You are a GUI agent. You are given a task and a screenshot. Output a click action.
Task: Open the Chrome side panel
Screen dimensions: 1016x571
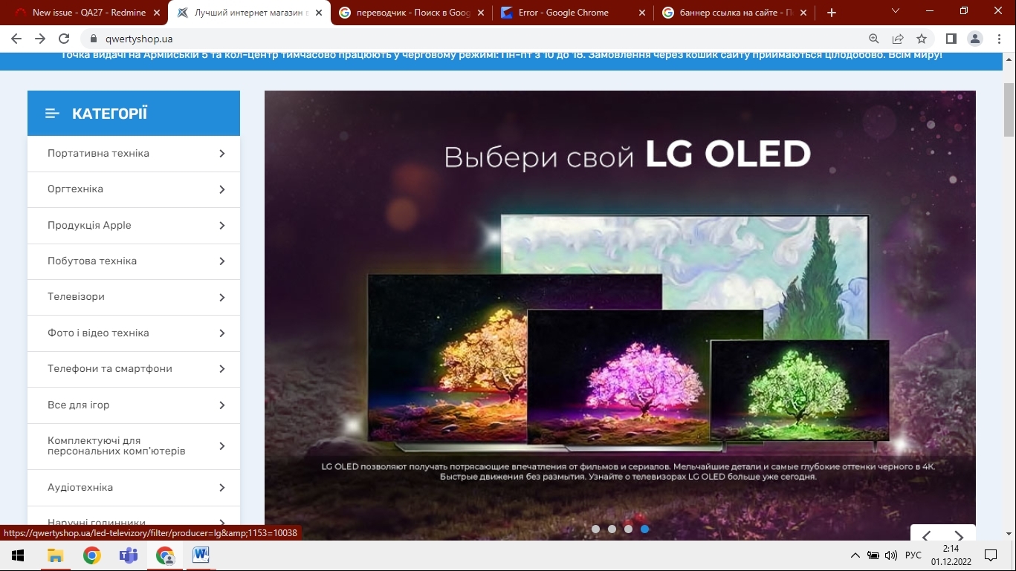(x=951, y=39)
